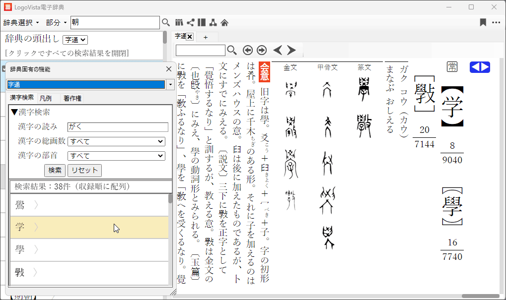Click the blue left-right arrows icon
Screen dimensions: 506x300
(x=480, y=67)
